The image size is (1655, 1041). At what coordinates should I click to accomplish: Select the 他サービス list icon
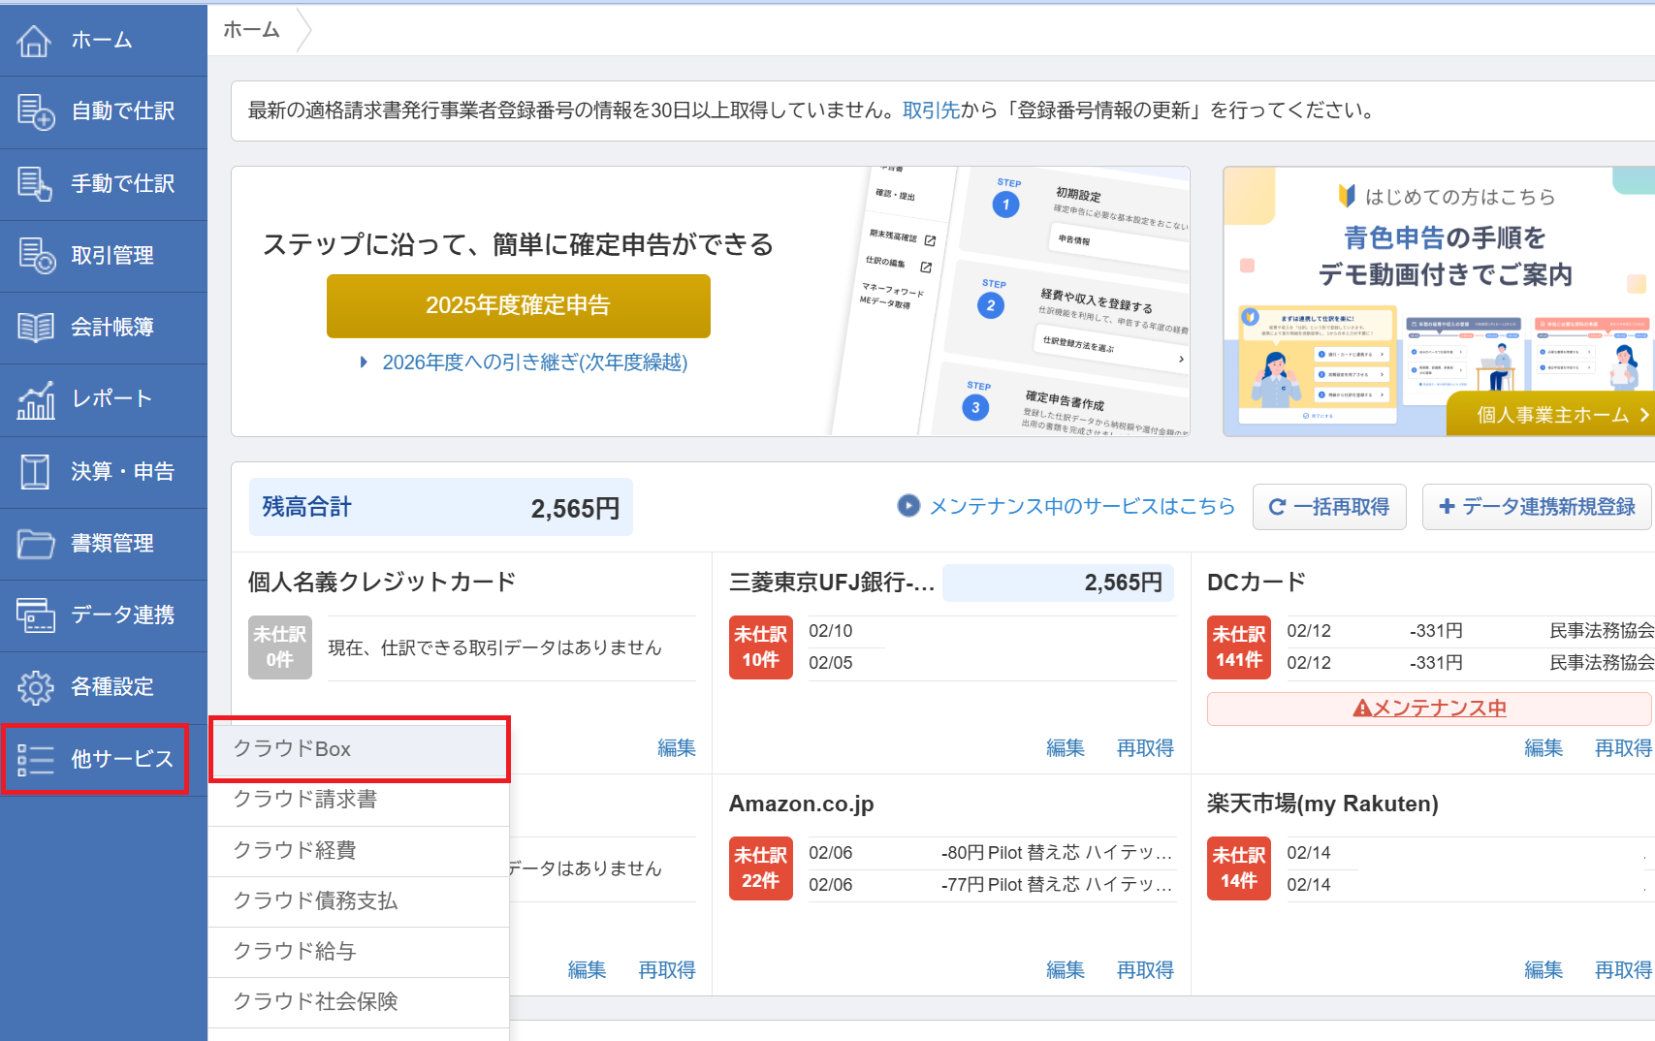34,760
